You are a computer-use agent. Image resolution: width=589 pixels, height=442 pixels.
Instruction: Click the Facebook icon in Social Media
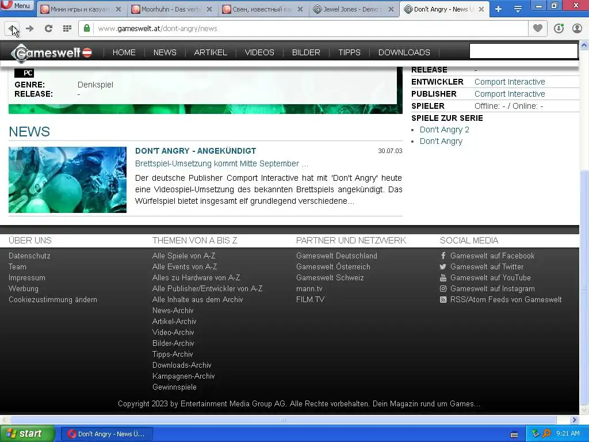click(x=443, y=256)
